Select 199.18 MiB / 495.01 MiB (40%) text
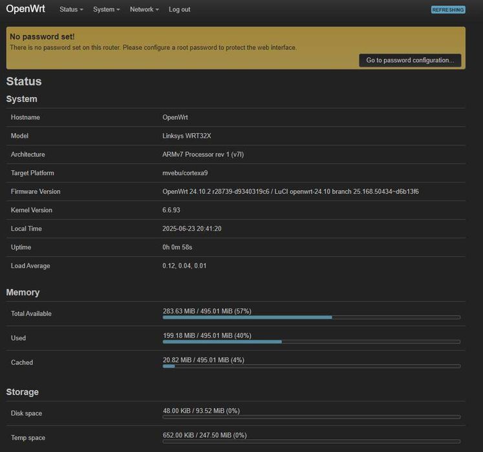Screen dimensions: 483x452 pyautogui.click(x=207, y=336)
